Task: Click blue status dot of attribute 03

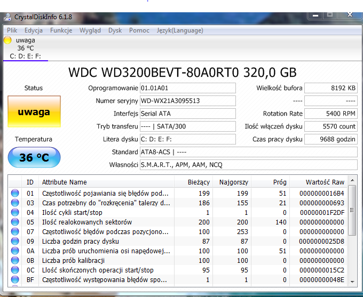Action: tap(15, 203)
